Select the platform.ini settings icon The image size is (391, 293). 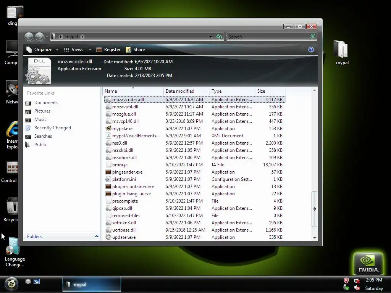[x=108, y=179]
